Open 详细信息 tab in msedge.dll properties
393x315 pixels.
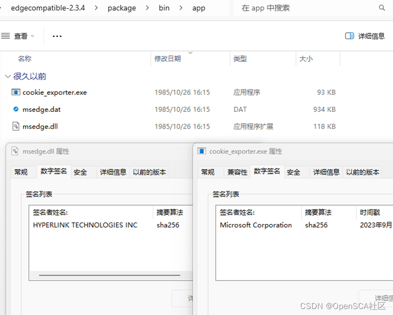click(113, 172)
